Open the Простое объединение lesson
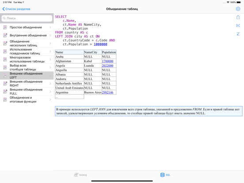The width and height of the screenshot is (244, 183). click(27, 27)
